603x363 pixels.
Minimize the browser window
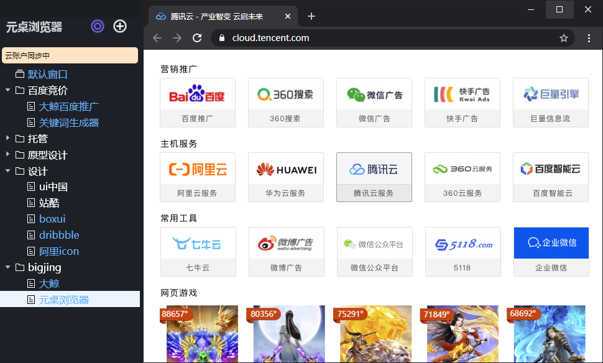tap(531, 9)
